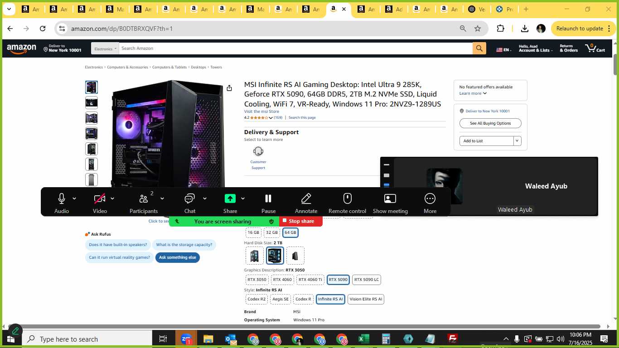619x348 pixels.
Task: Open Chrome extensions puzzle icon
Action: click(500, 29)
